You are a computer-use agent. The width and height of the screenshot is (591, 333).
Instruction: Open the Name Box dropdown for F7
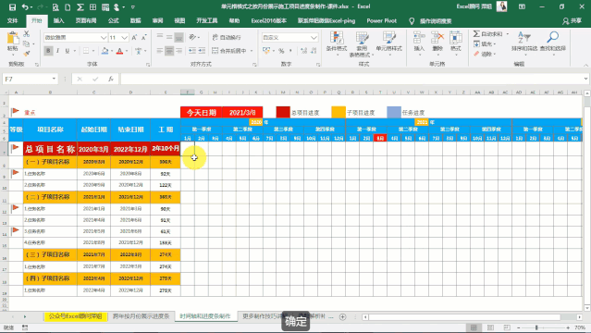[x=54, y=79]
